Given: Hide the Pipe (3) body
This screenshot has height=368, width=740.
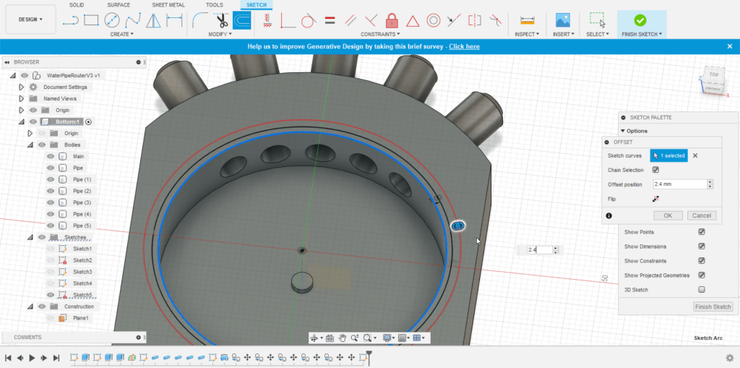Looking at the screenshot, I should [x=51, y=202].
